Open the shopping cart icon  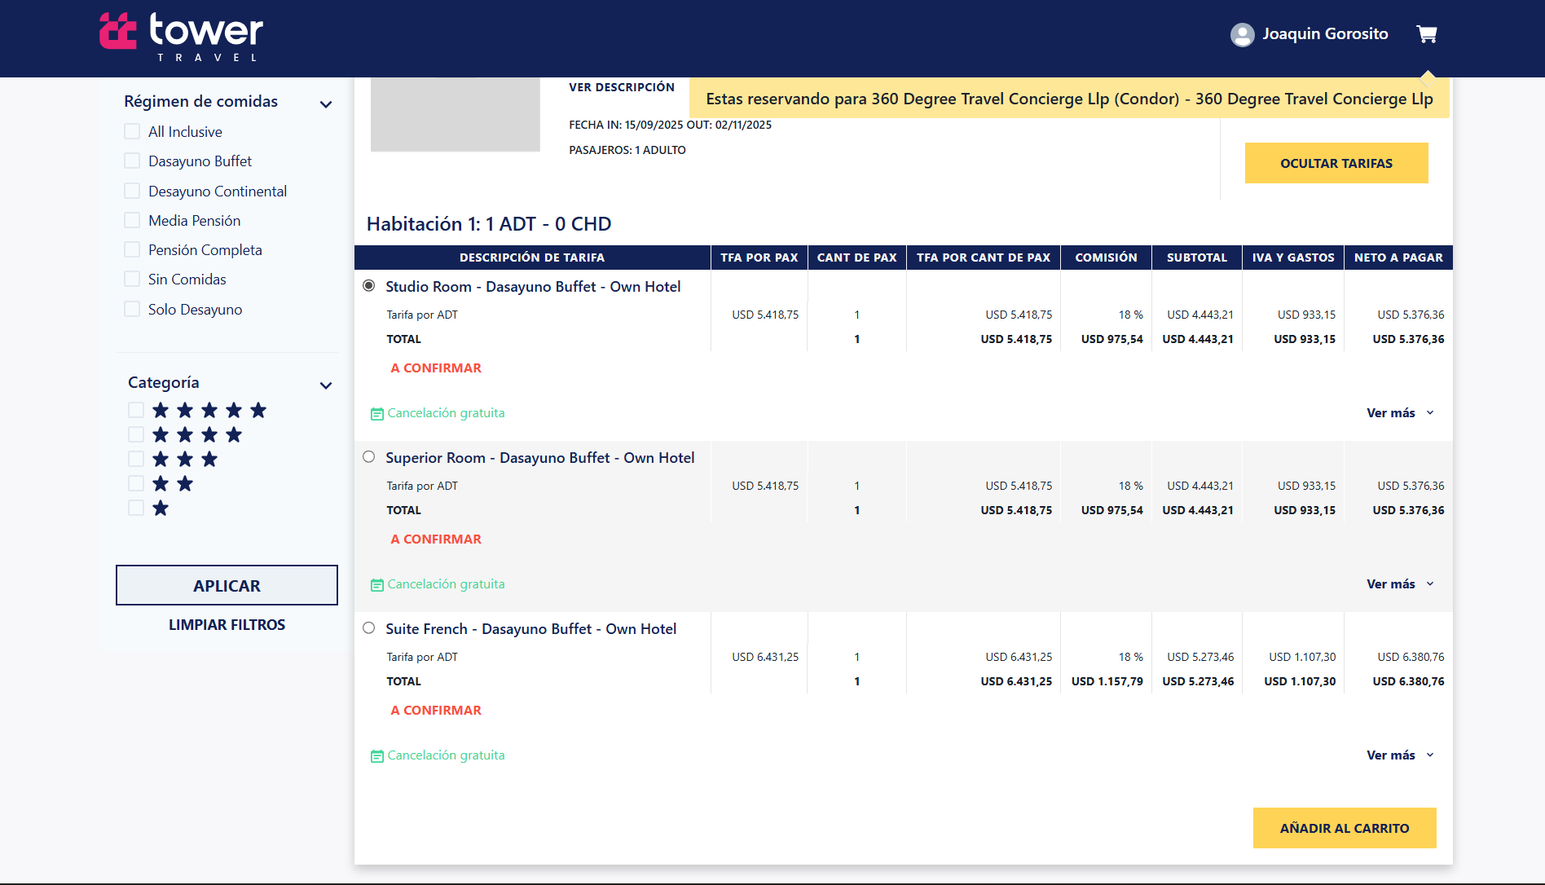click(x=1426, y=34)
